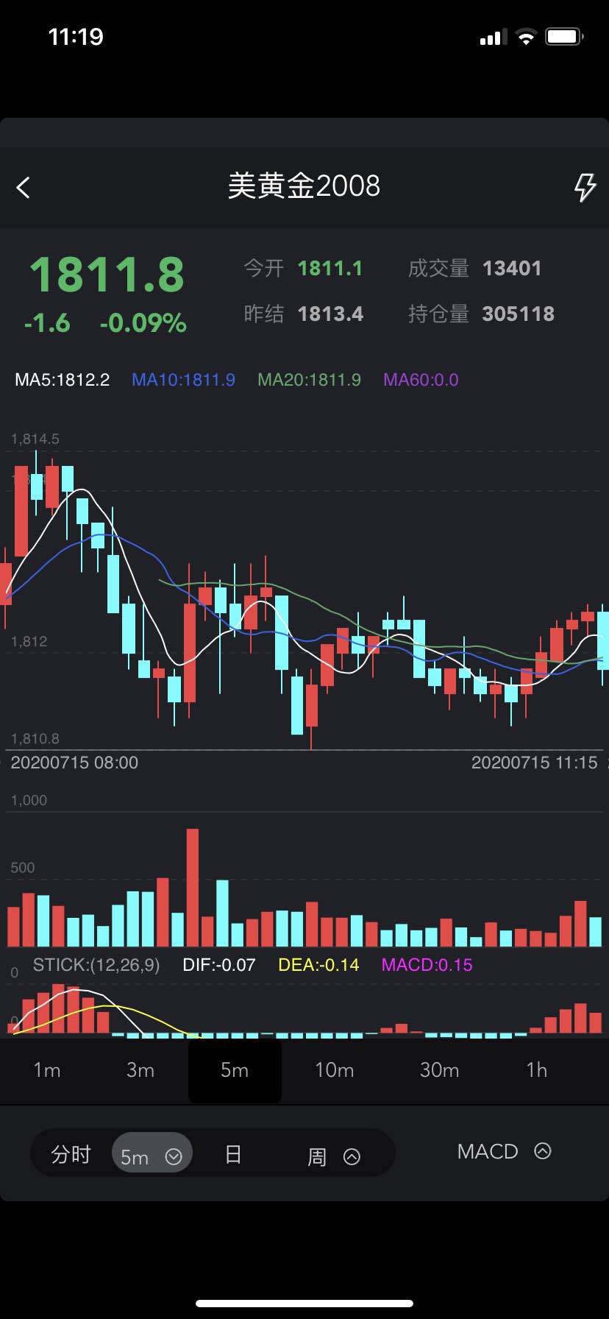Select the 1m interval option
Viewport: 609px width, 1319px height.
click(47, 1069)
